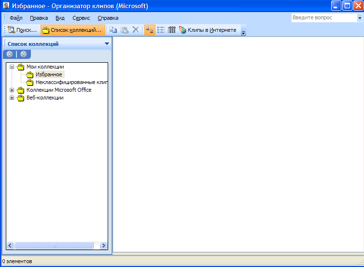Image resolution: width=364 pixels, height=267 pixels.
Task: Click the Copy toolbar icon
Action: pyautogui.click(x=113, y=30)
